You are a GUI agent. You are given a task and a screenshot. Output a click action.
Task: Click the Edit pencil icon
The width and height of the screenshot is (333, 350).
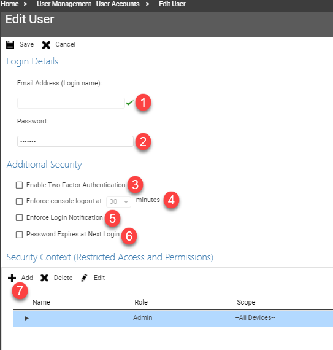pos(84,278)
